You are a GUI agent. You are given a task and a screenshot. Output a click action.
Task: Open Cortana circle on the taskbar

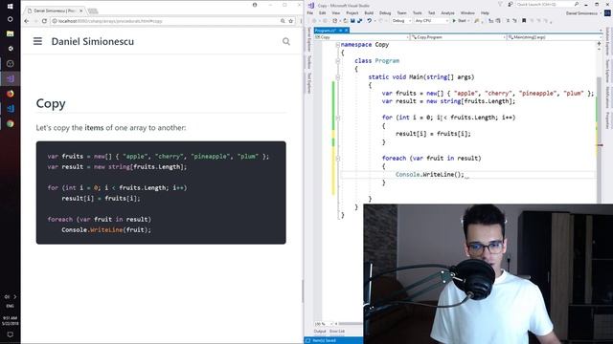pos(11,19)
